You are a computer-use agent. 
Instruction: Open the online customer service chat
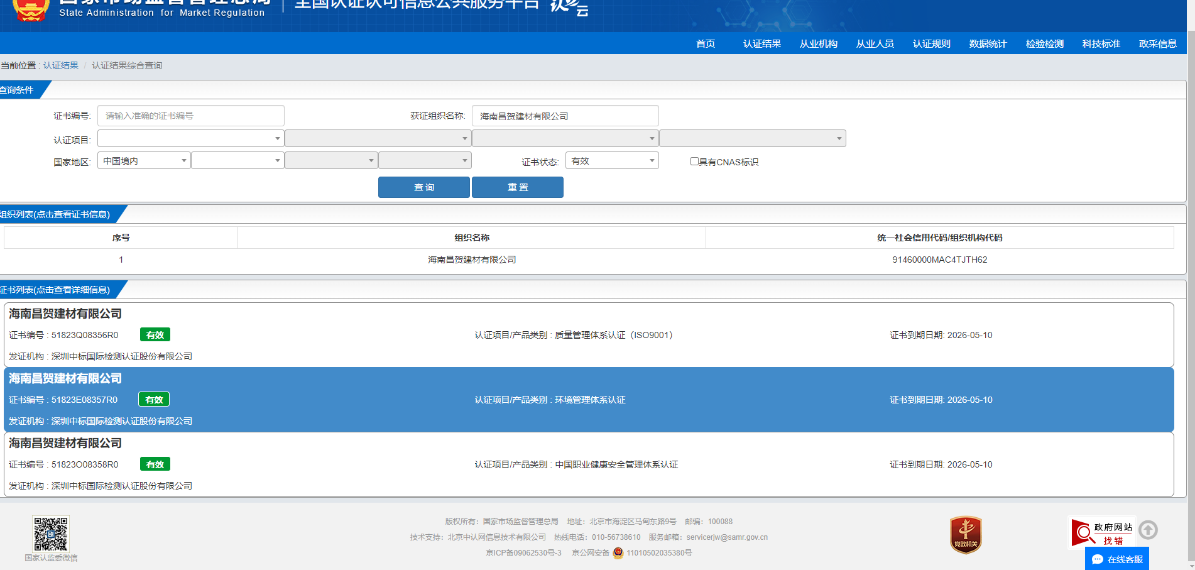[1117, 559]
